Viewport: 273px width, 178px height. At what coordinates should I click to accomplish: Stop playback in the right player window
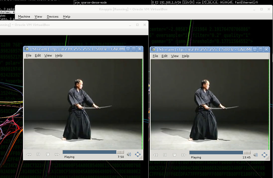click(174, 155)
